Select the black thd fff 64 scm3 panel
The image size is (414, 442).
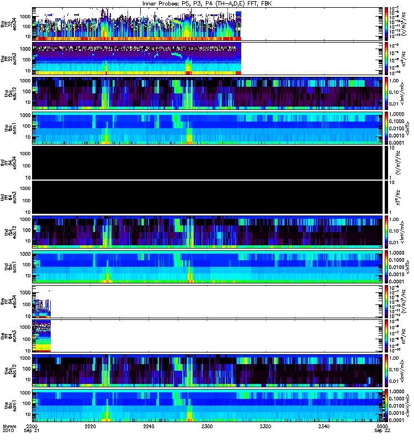(x=208, y=197)
